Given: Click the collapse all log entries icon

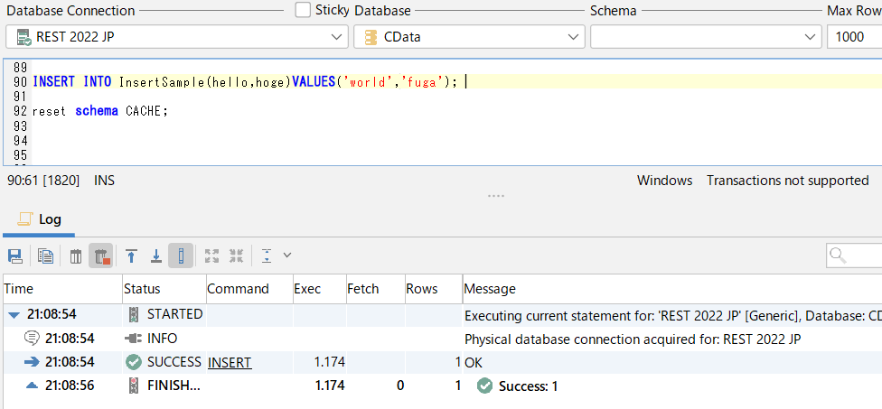Looking at the screenshot, I should [x=237, y=256].
